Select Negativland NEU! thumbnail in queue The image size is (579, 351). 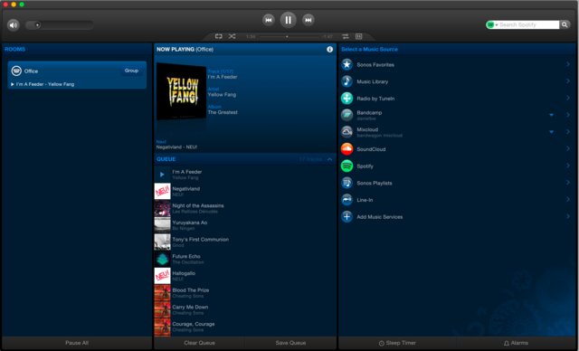coord(162,191)
